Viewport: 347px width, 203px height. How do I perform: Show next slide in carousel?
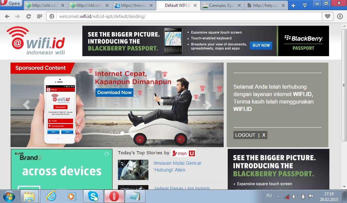click(x=208, y=105)
